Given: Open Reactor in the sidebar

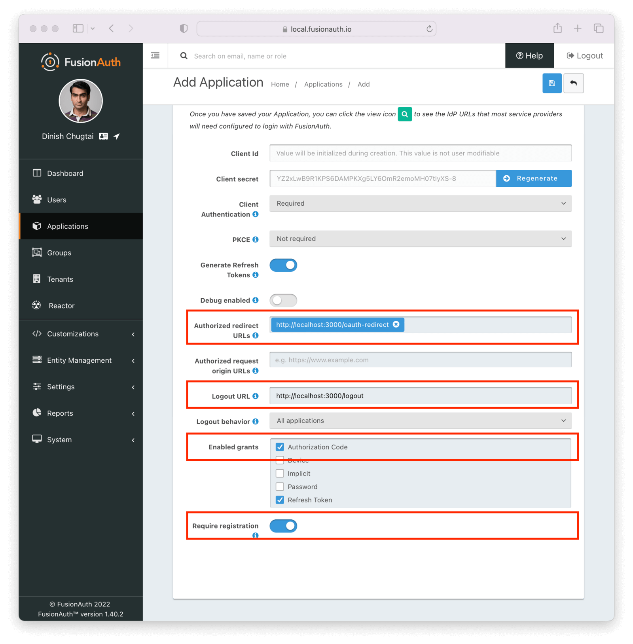Looking at the screenshot, I should coord(81,306).
